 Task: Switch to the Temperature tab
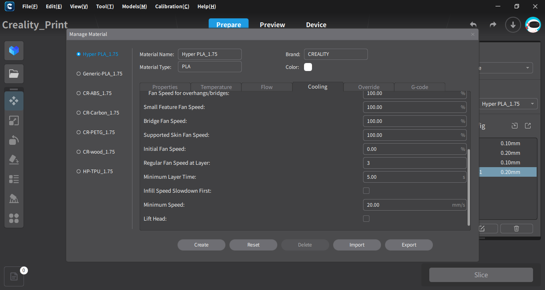(216, 87)
